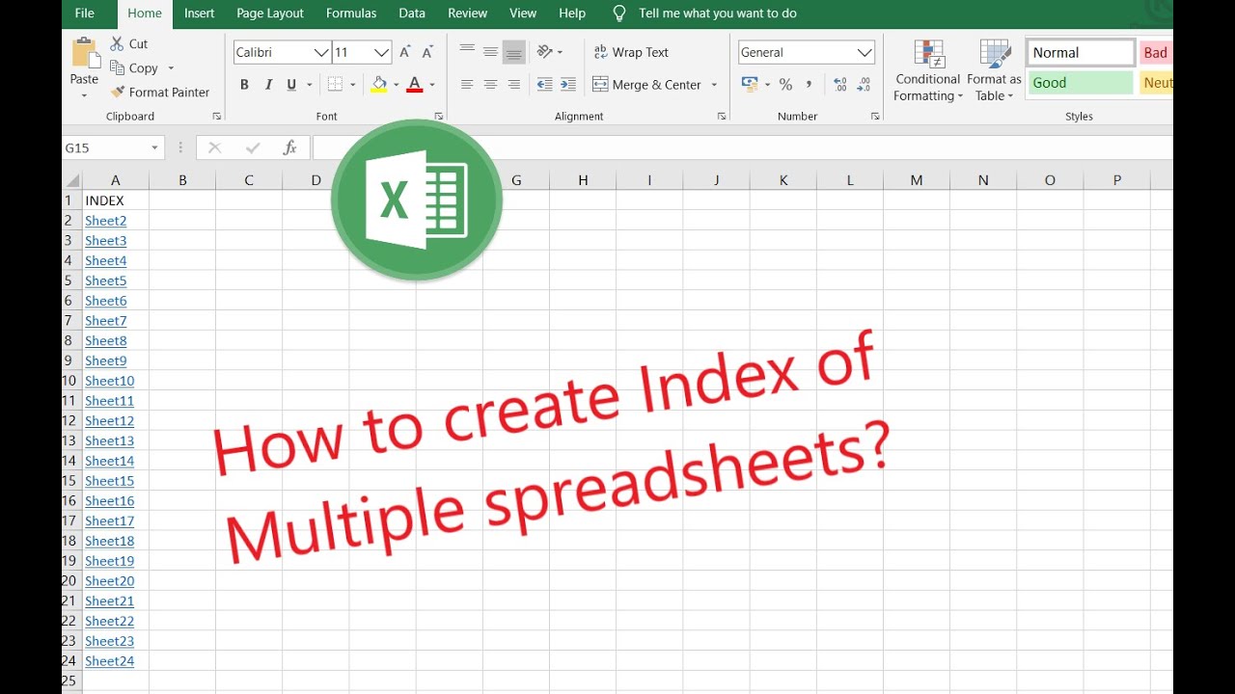
Task: Middle align cell contents
Action: pos(490,51)
